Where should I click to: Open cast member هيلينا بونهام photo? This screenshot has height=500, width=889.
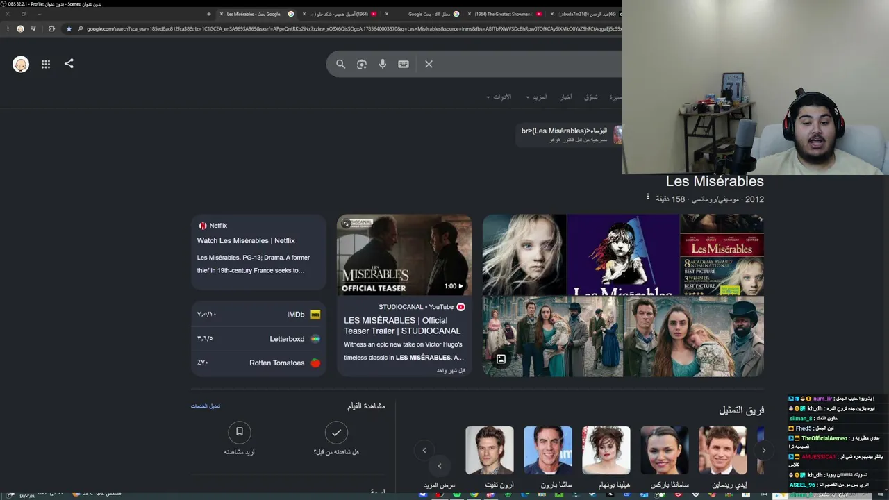(606, 451)
